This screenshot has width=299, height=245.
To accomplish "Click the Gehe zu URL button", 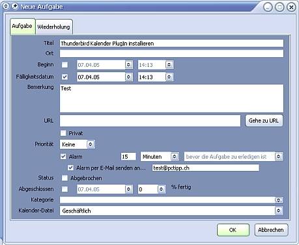I will click(x=264, y=121).
